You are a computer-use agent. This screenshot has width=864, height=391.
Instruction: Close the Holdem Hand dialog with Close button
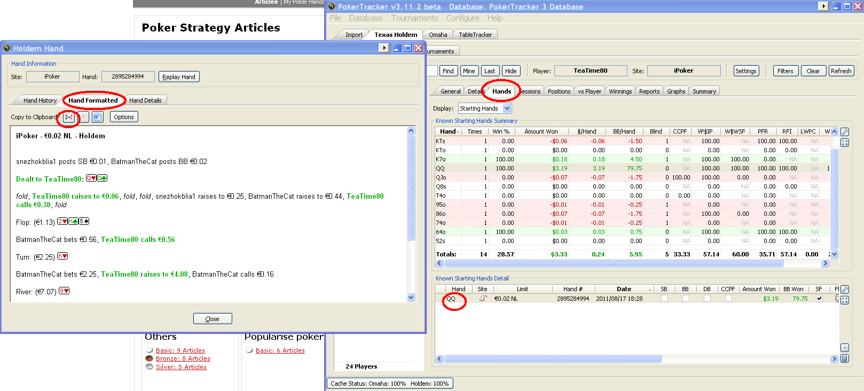[213, 319]
